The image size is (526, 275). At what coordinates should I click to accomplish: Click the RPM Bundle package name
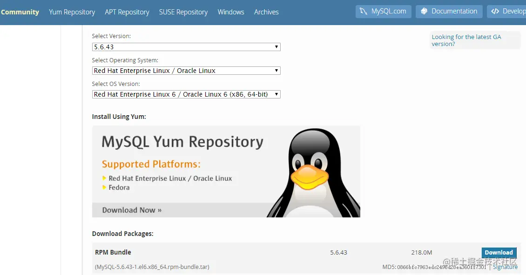113,252
